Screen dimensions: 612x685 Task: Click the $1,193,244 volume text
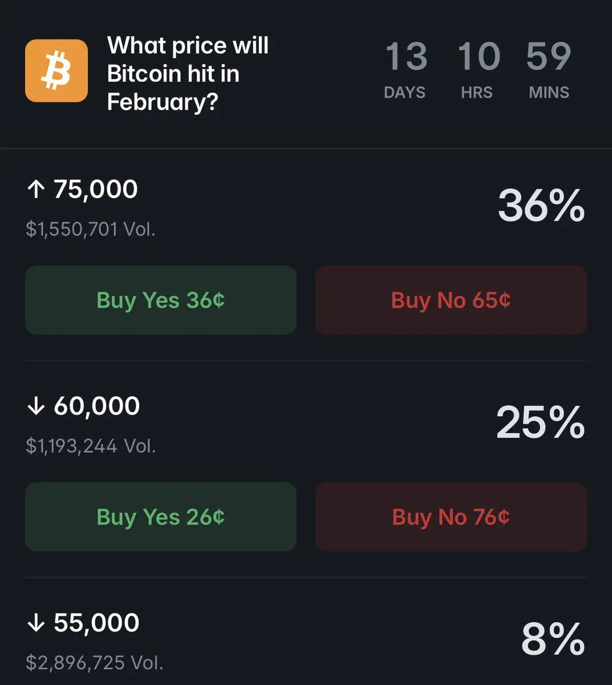click(91, 446)
